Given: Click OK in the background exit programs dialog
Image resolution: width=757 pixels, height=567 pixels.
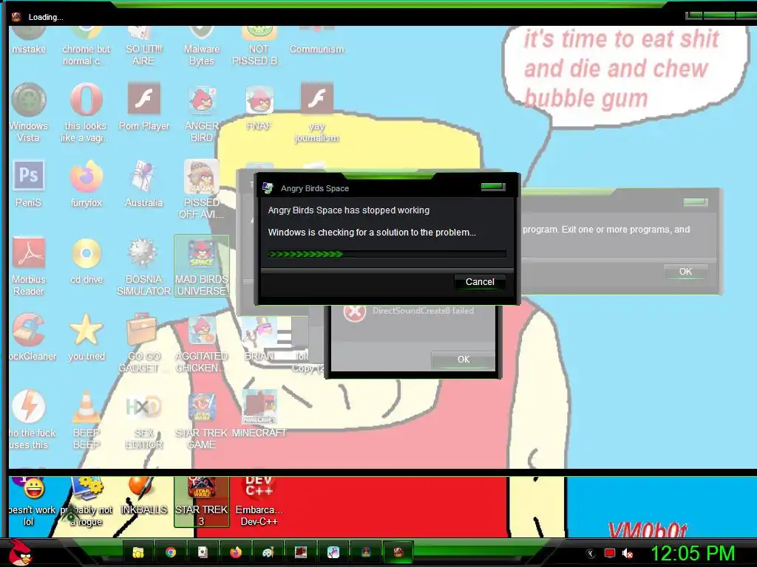Looking at the screenshot, I should click(x=685, y=272).
